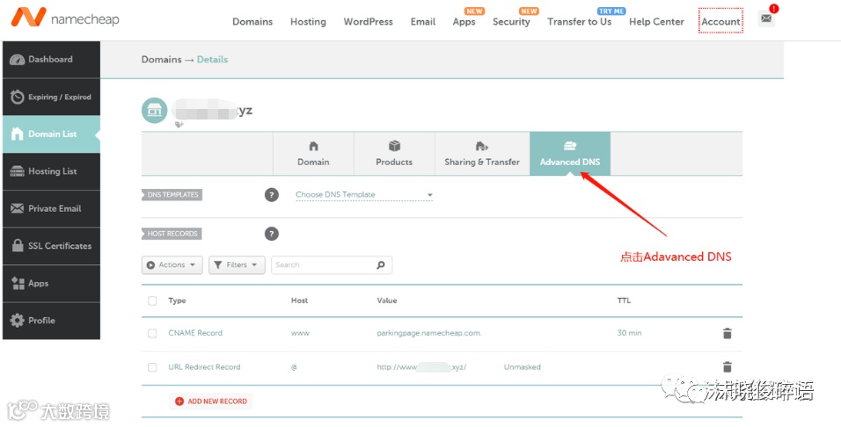Viewport: 841px width, 427px height.
Task: Delete the URL Redirect Record via trash icon
Action: (x=728, y=367)
